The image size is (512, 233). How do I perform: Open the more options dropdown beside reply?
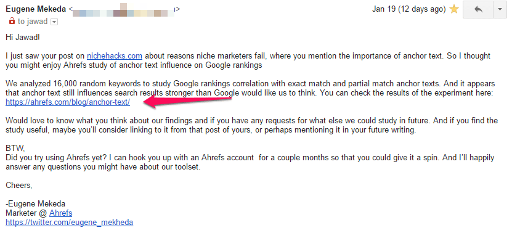(500, 9)
